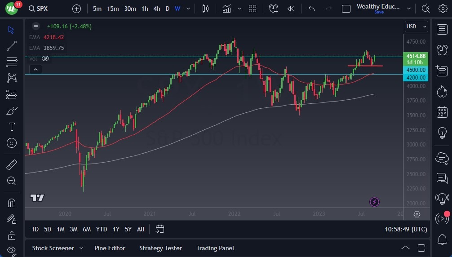Toggle the Magnet snap mode
This screenshot has height=257, width=452.
(x=12, y=203)
